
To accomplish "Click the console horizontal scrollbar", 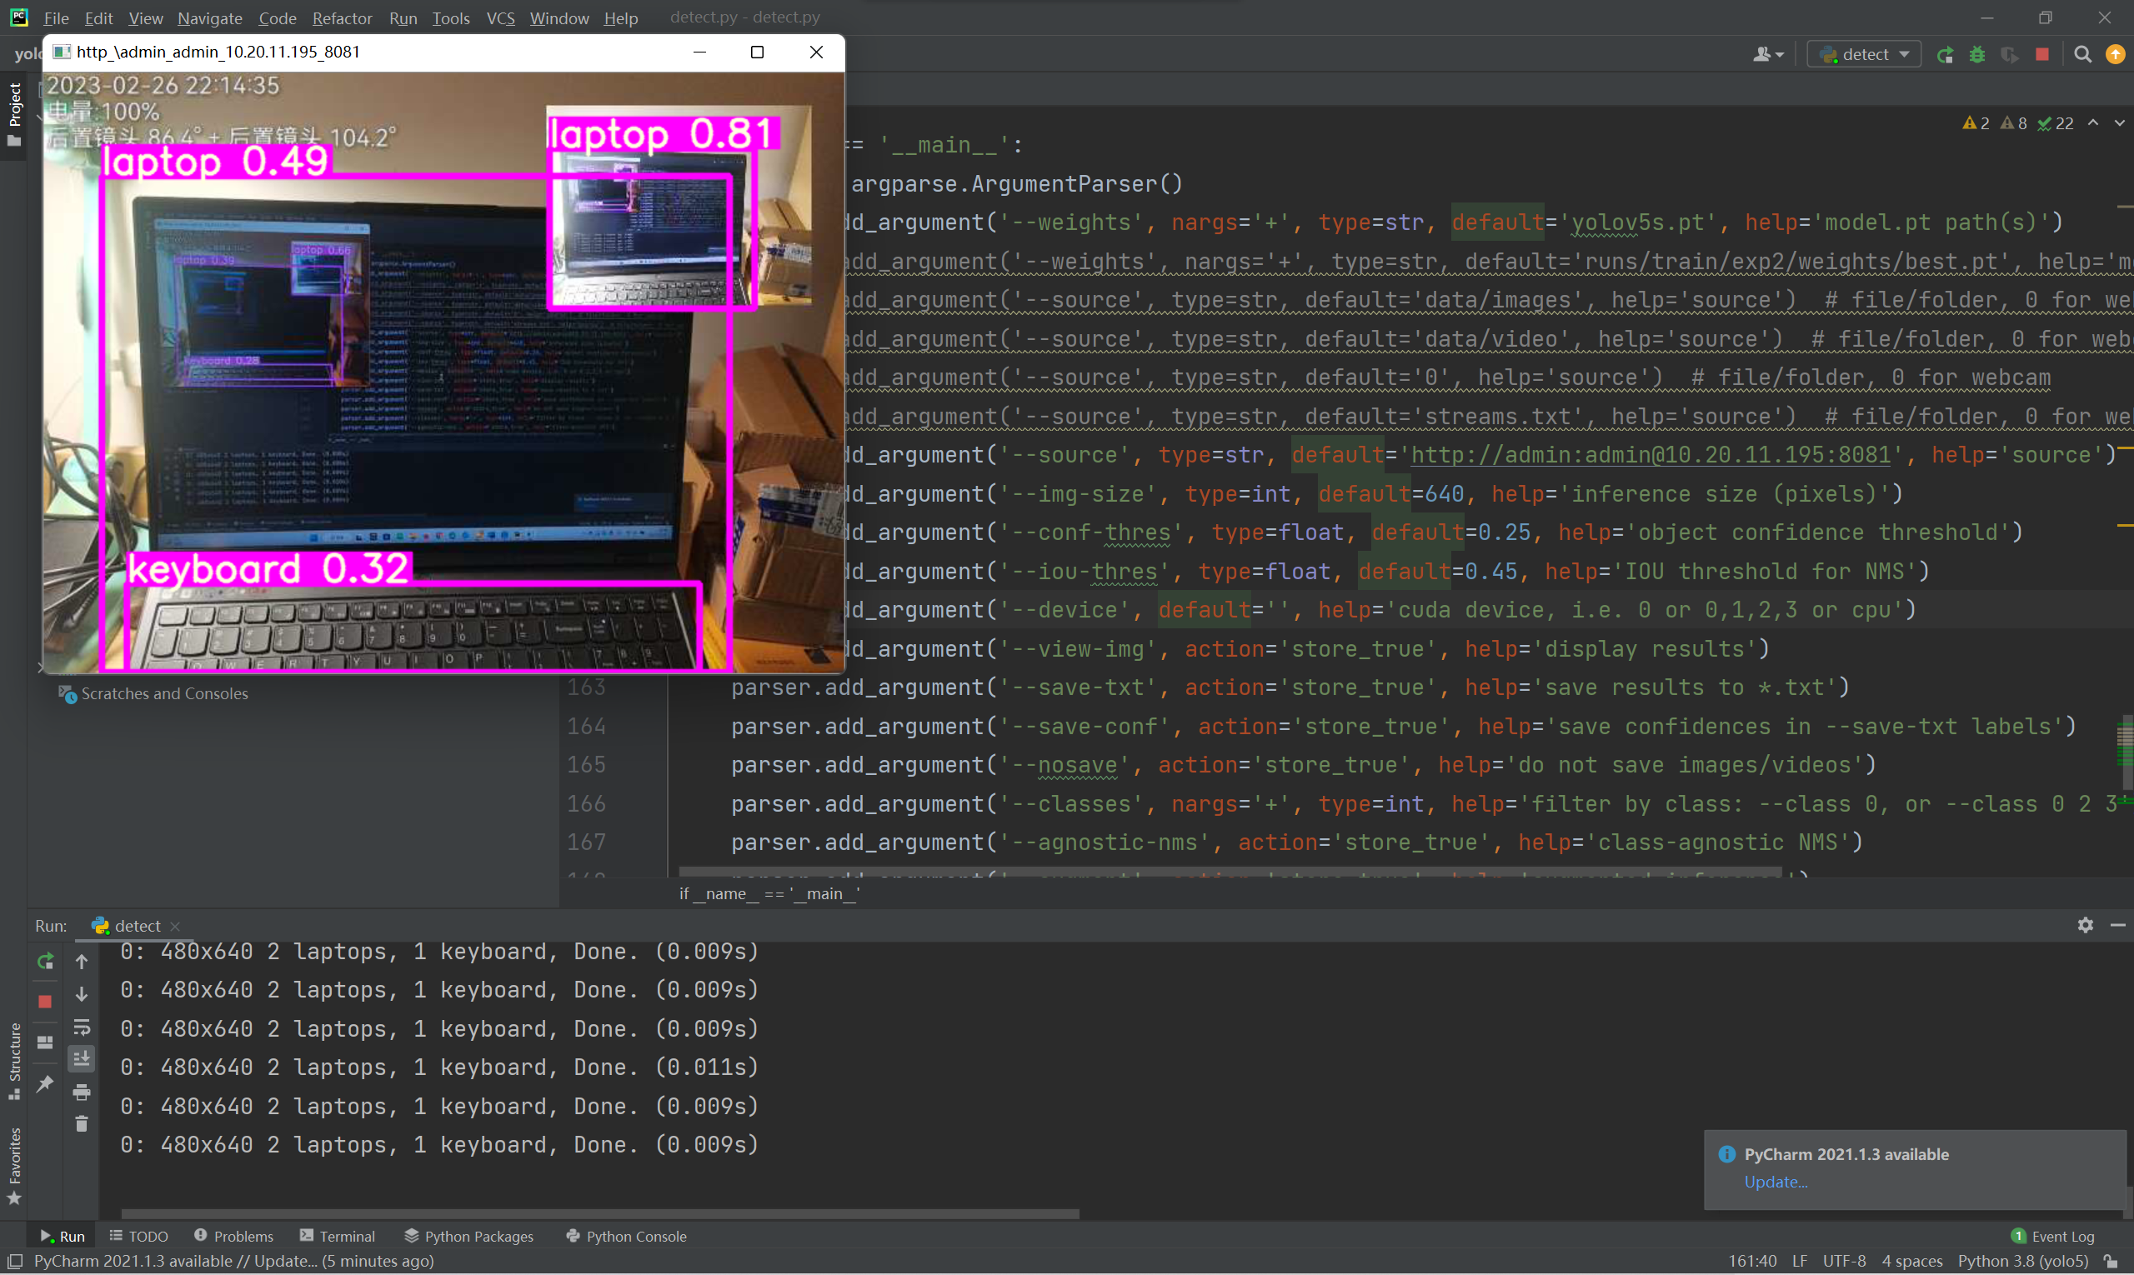I will coord(599,1214).
